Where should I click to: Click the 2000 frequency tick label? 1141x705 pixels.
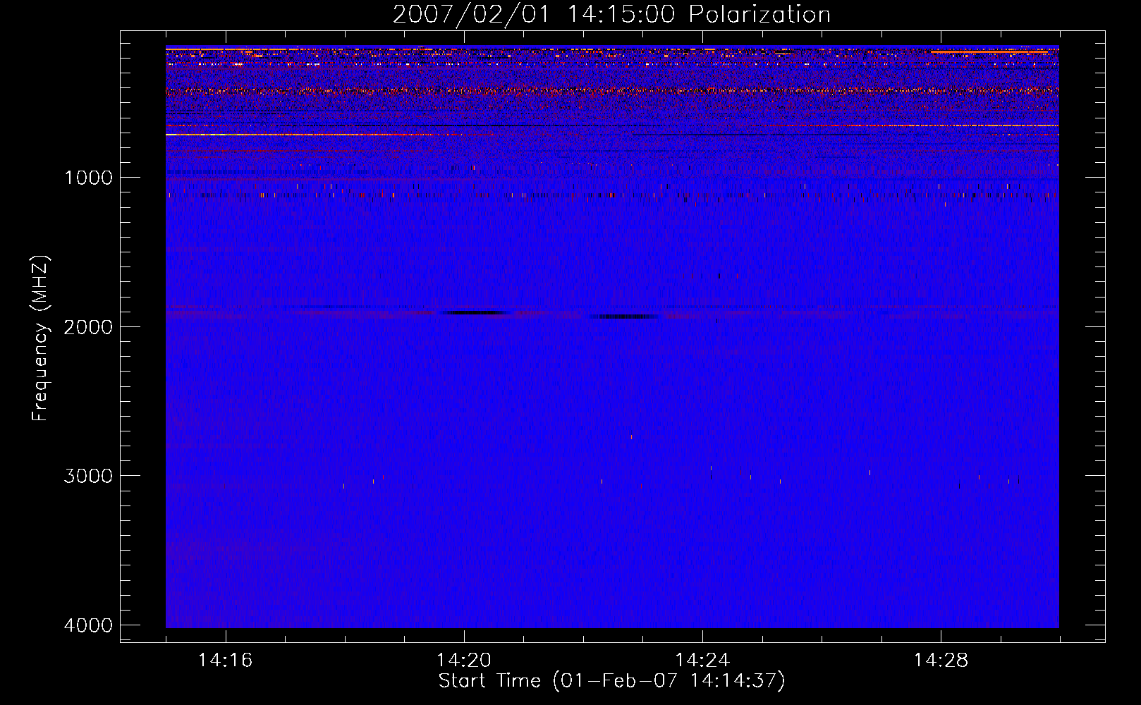pos(88,326)
